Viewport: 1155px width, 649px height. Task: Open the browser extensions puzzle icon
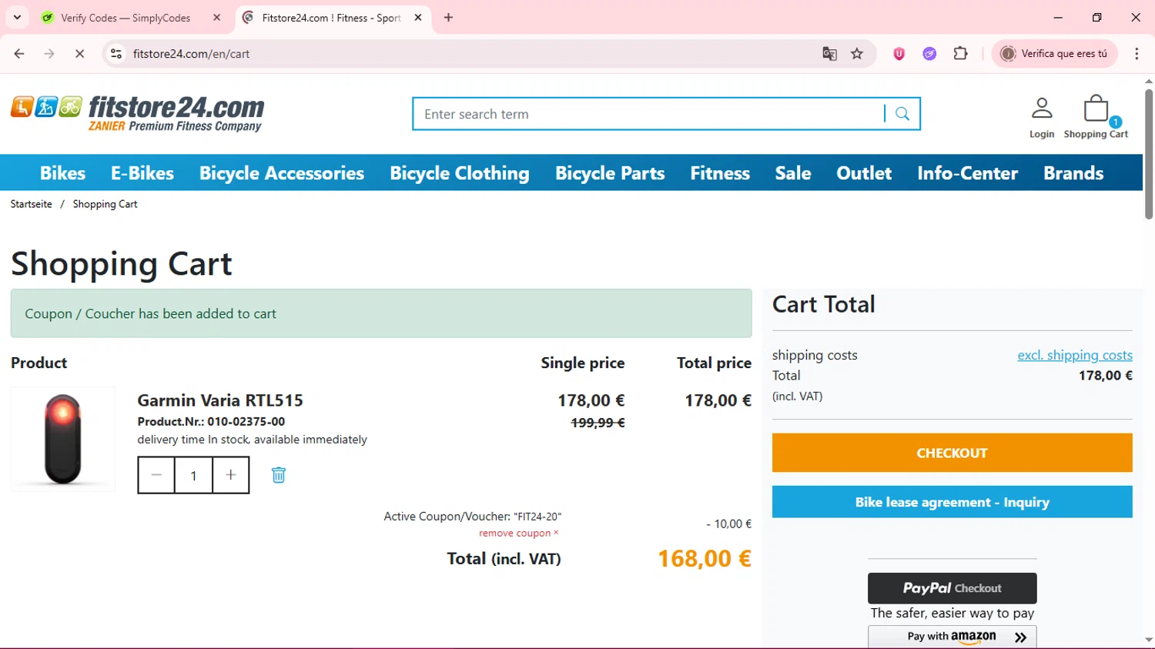(x=960, y=54)
